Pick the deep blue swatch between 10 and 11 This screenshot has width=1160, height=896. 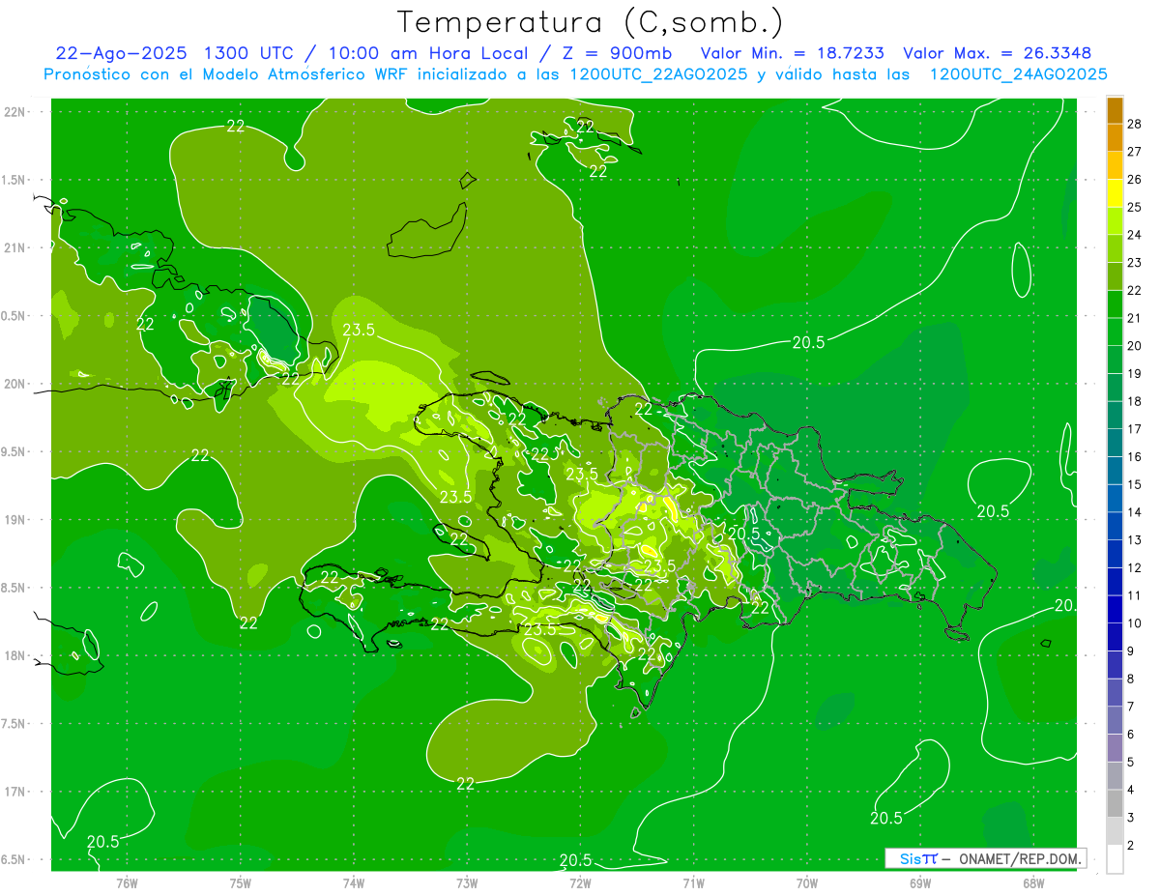coord(1115,610)
